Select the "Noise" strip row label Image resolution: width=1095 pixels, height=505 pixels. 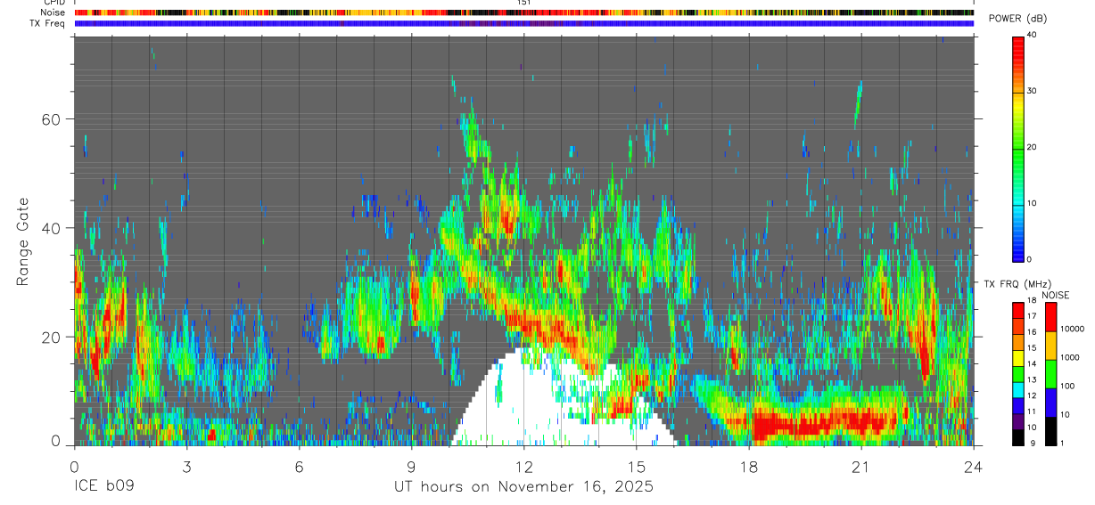click(x=54, y=12)
